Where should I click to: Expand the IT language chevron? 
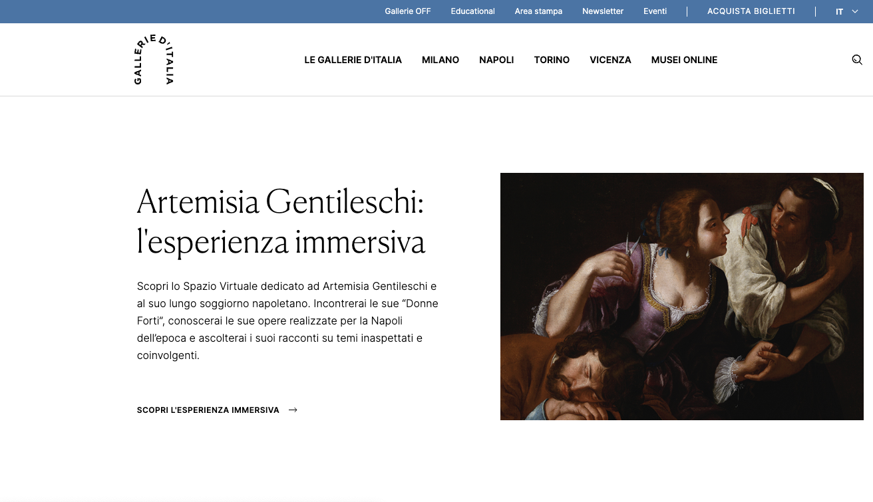(x=855, y=11)
